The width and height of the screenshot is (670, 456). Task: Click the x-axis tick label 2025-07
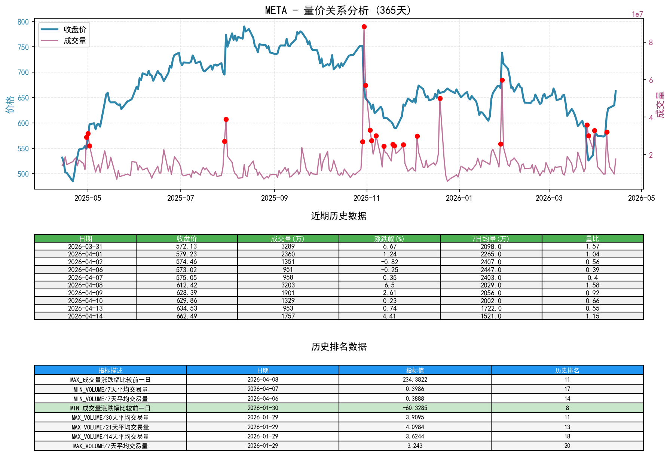click(x=181, y=198)
